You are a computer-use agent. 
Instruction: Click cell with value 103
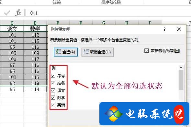(x=12, y=77)
